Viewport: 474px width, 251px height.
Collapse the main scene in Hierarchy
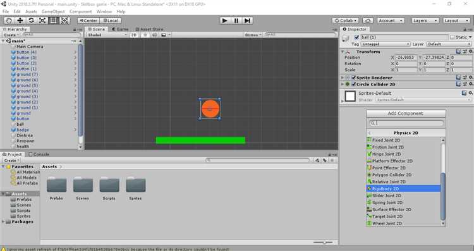click(3, 41)
